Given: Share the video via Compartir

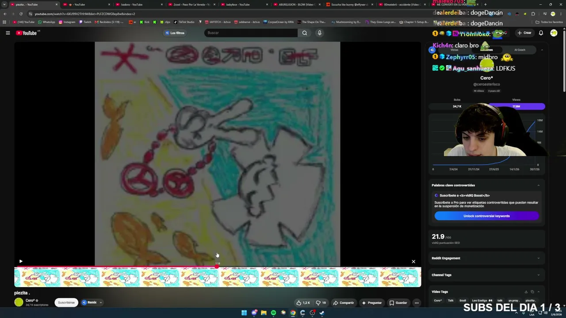Looking at the screenshot, I should [344, 303].
